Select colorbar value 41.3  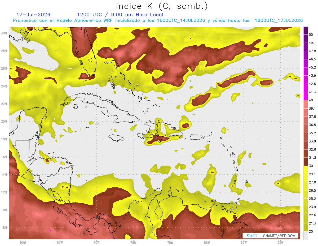[x=312, y=92]
